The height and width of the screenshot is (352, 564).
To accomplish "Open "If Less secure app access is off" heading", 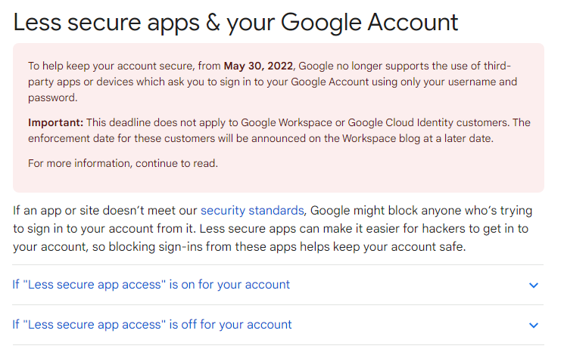I will tap(152, 325).
